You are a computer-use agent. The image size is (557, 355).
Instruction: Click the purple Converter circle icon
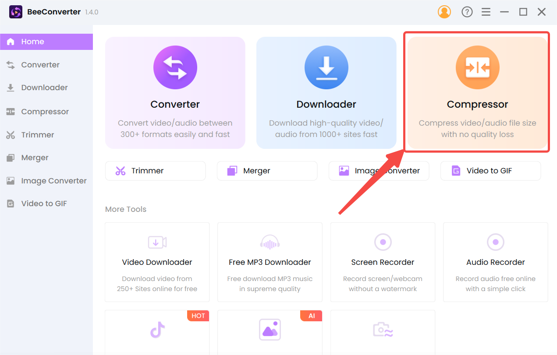click(175, 67)
